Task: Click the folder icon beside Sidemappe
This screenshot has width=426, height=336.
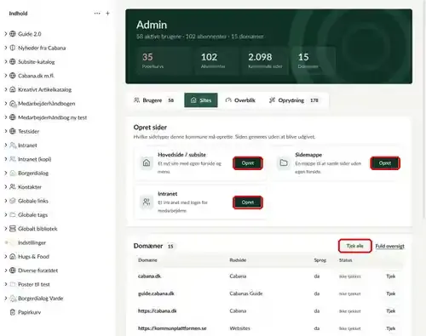Action: [x=284, y=163]
